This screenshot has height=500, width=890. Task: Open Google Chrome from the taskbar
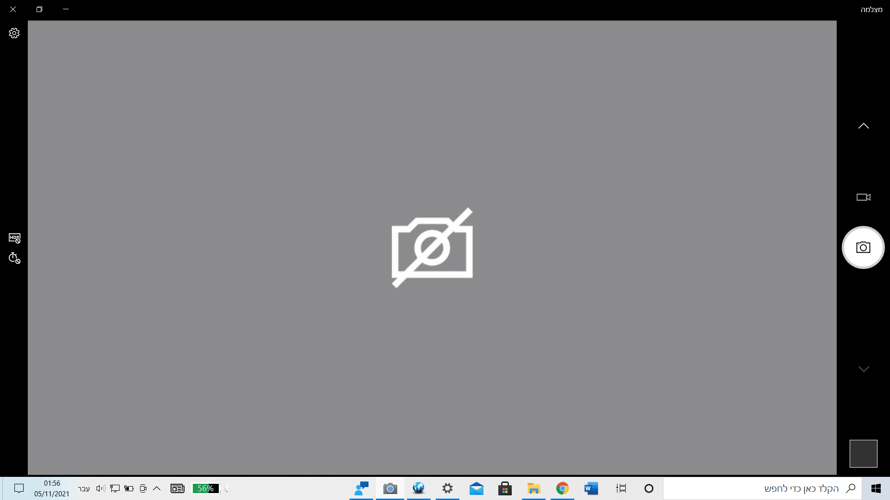click(562, 488)
